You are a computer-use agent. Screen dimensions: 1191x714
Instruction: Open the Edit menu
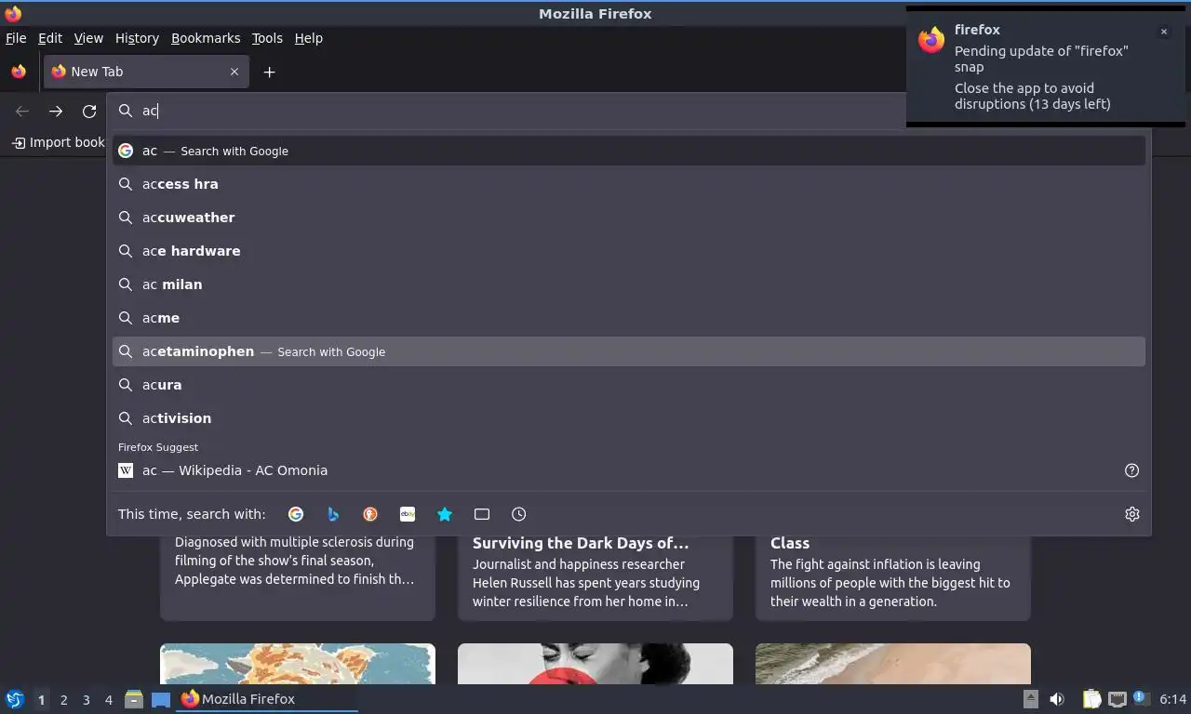tap(50, 38)
